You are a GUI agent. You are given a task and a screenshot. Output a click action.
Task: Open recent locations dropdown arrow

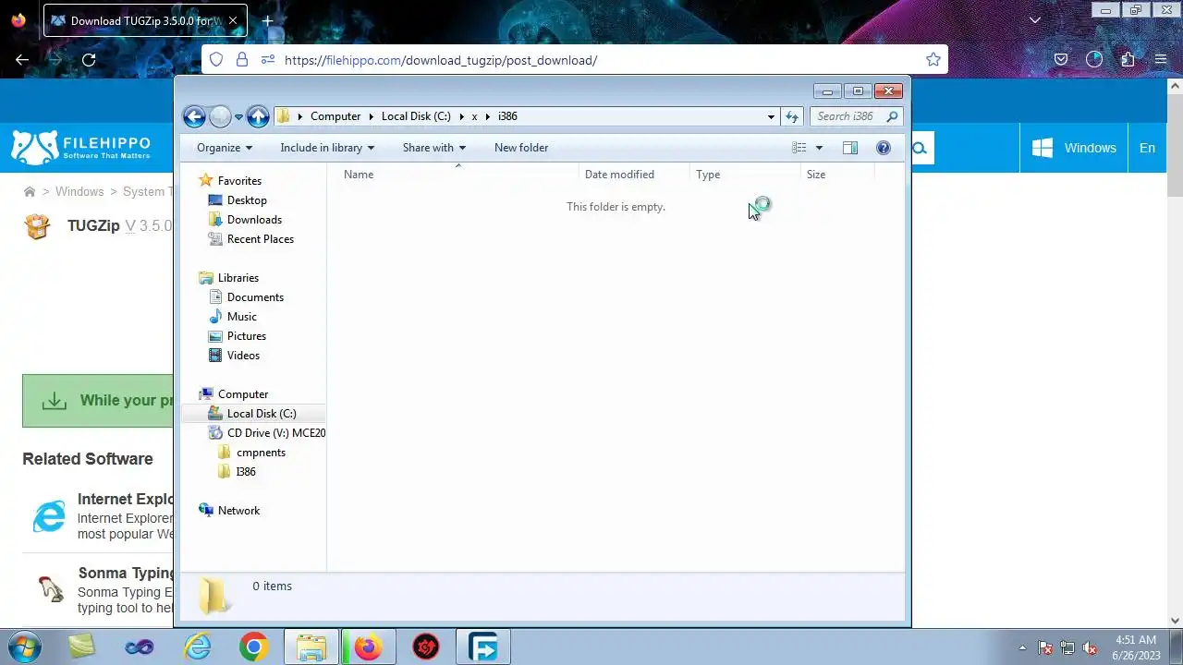[x=238, y=117]
